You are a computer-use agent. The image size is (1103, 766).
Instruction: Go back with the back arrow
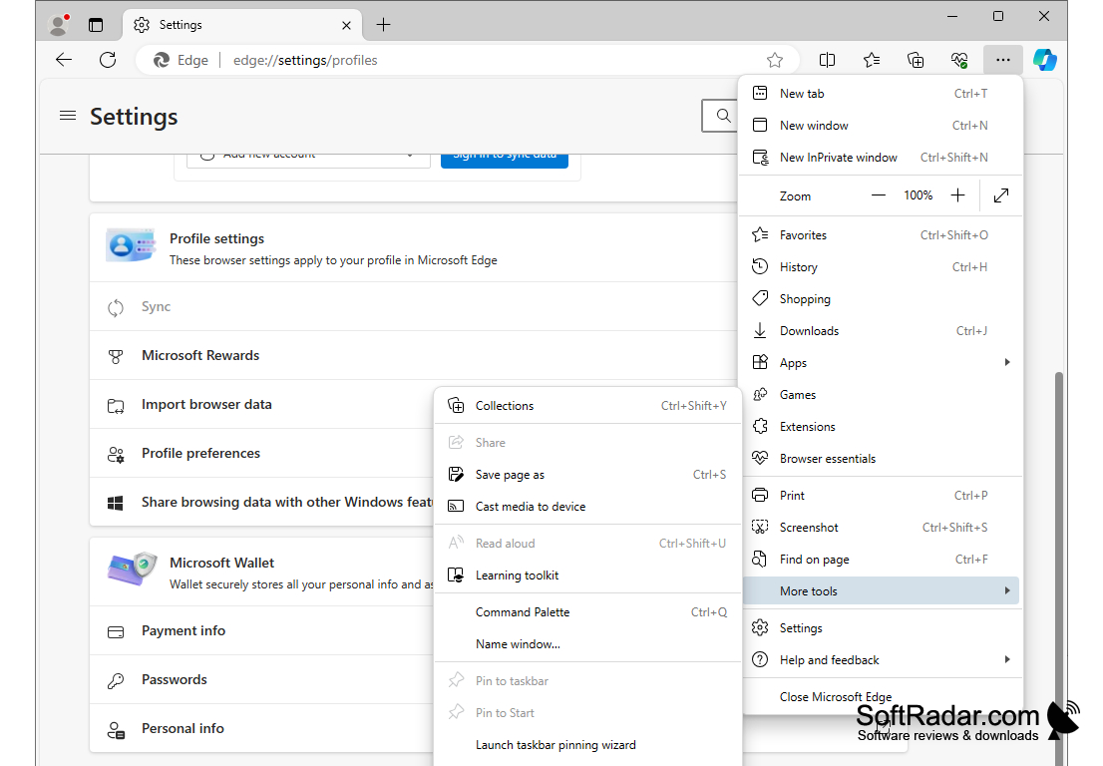point(64,60)
